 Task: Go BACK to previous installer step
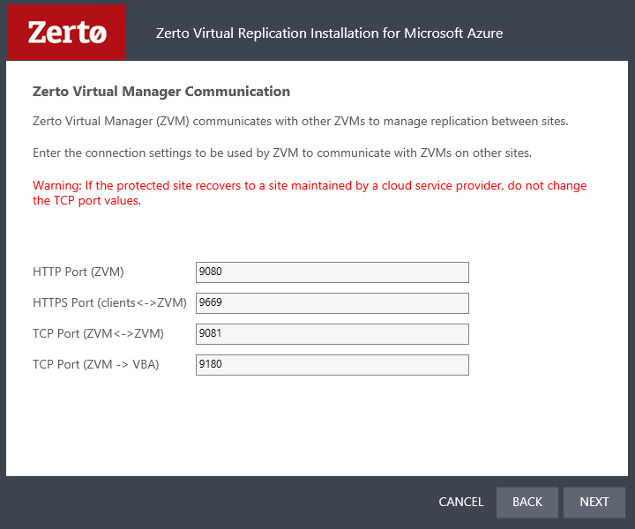click(527, 502)
